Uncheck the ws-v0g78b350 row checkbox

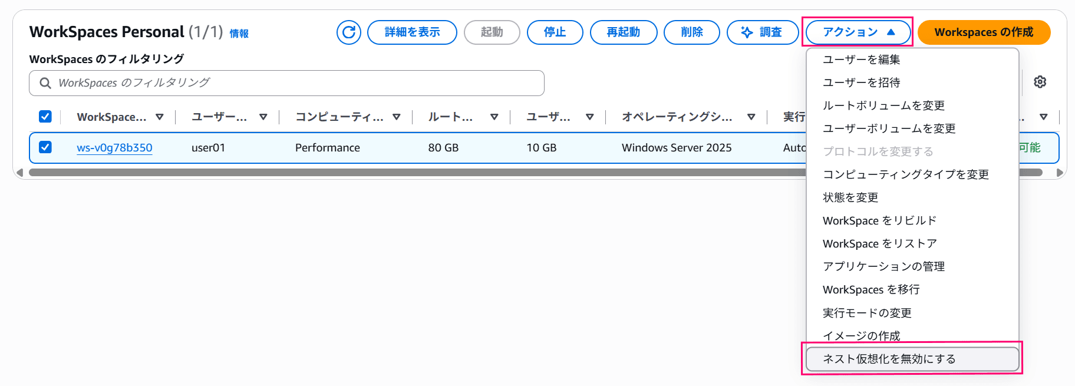(45, 147)
